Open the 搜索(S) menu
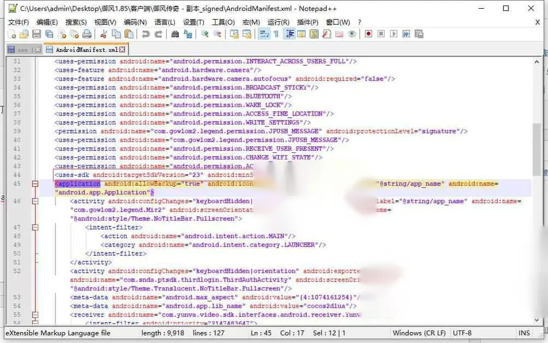Screen dimensions: 548x343 (76, 22)
